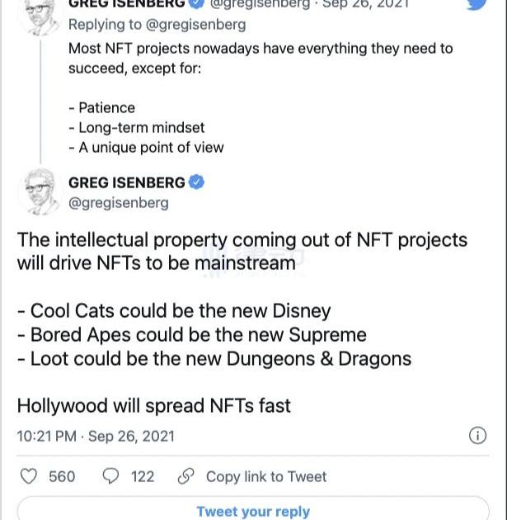Click verified badge beside main GREG ISENBERG name

tap(197, 182)
